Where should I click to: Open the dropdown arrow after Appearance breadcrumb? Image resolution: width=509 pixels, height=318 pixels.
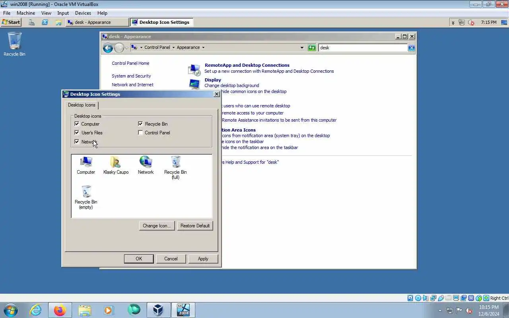[x=203, y=48]
